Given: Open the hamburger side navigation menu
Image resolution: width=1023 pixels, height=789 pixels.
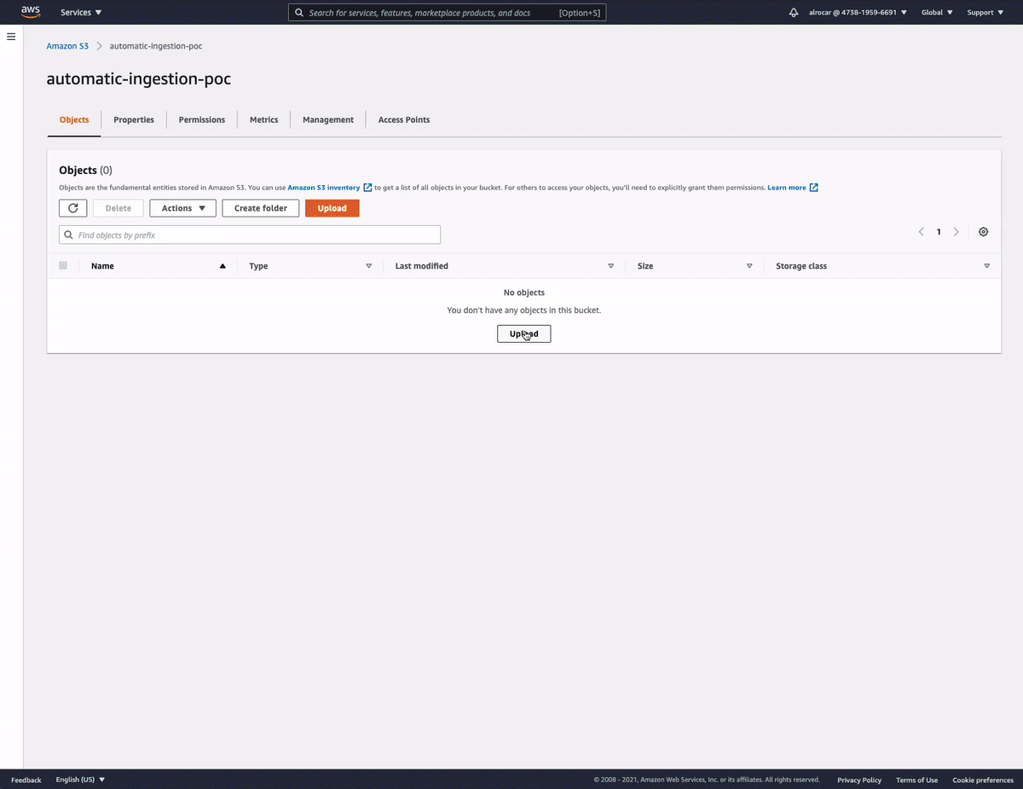Looking at the screenshot, I should 11,37.
